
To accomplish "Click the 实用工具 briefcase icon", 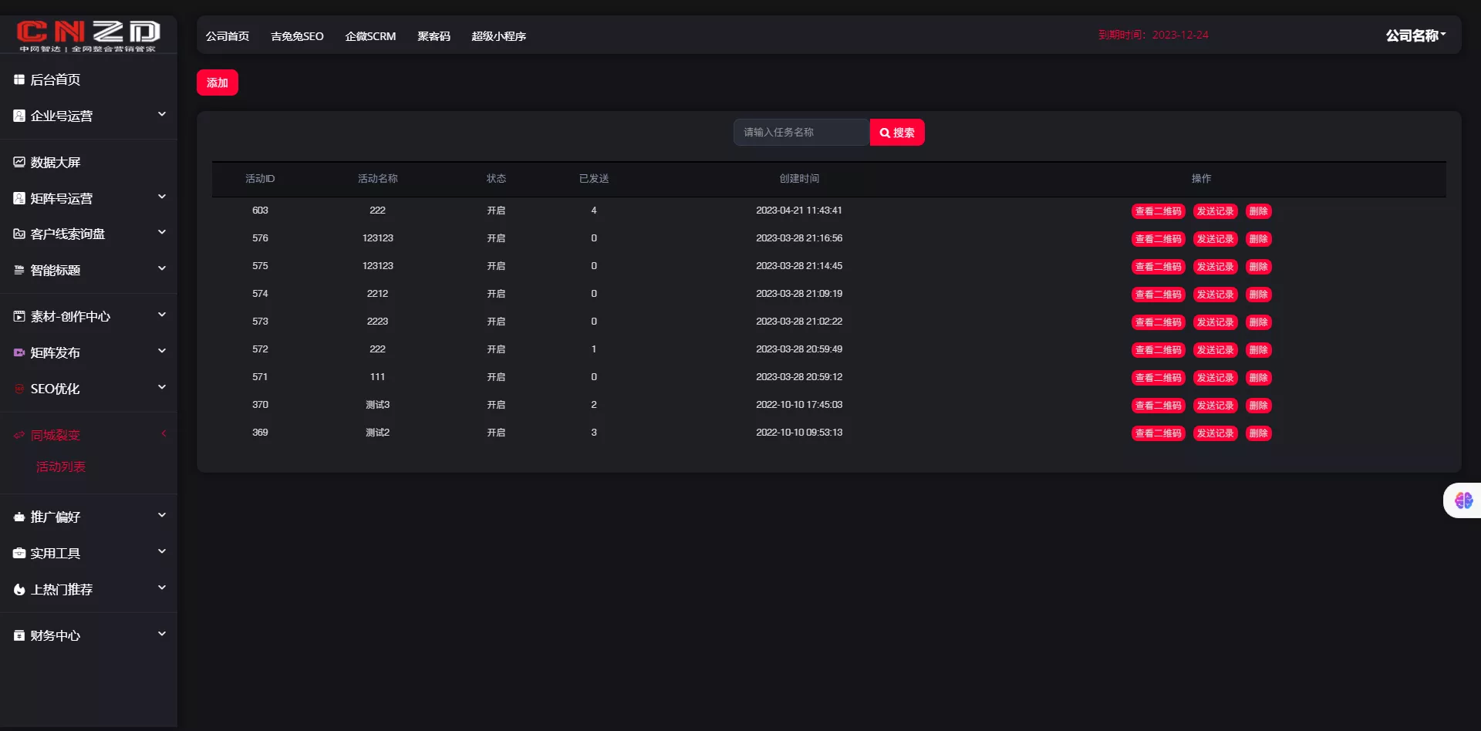I will pos(19,553).
